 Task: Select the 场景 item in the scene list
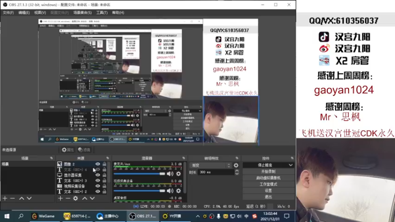point(28,164)
